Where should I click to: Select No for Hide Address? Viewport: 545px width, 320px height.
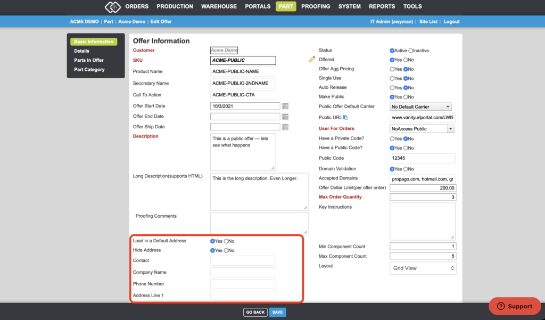[226, 250]
